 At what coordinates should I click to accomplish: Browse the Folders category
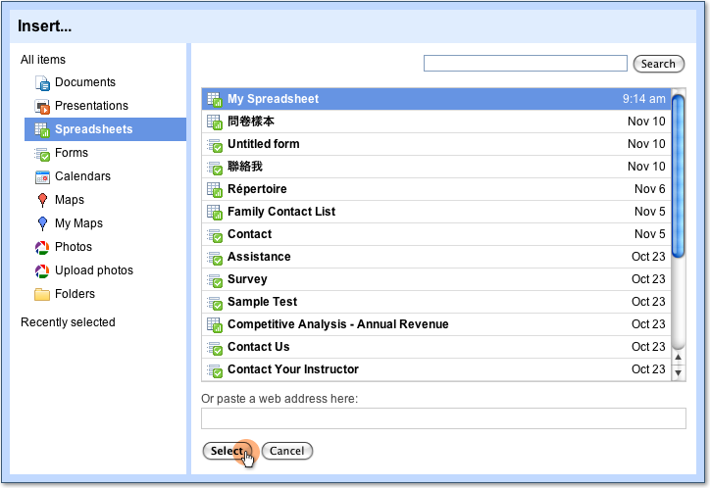(x=75, y=294)
